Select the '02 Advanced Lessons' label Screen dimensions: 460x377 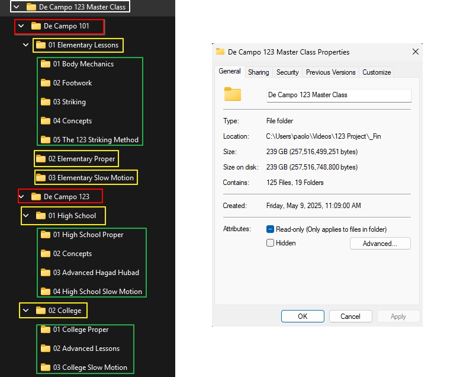coord(86,349)
